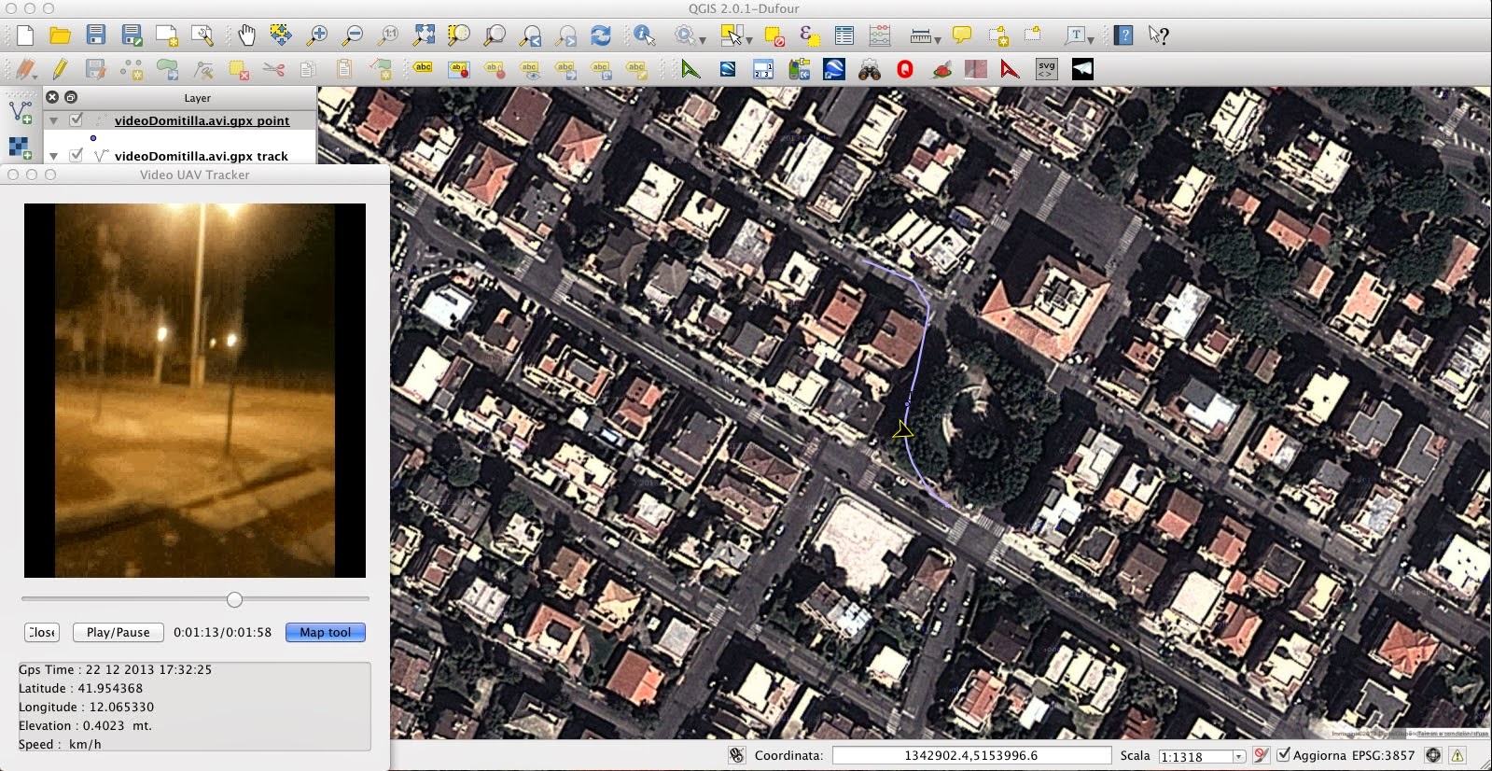The height and width of the screenshot is (771, 1492).
Task: Toggle the Aggiorna render checkbox
Action: tap(1284, 754)
